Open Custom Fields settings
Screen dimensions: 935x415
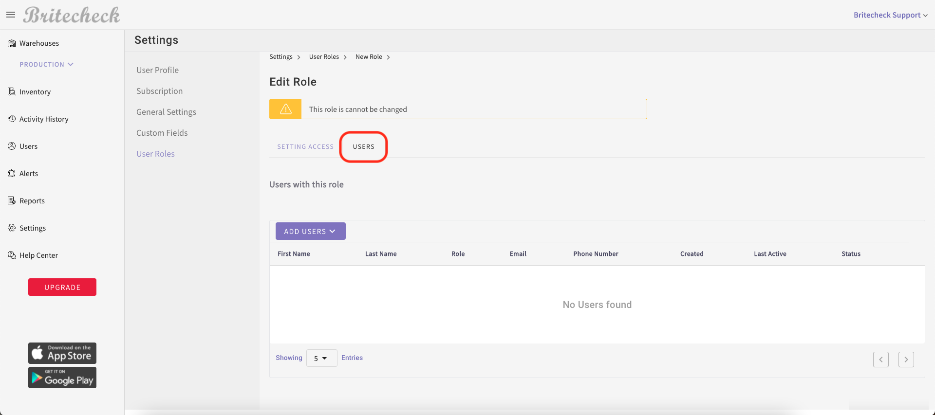162,133
